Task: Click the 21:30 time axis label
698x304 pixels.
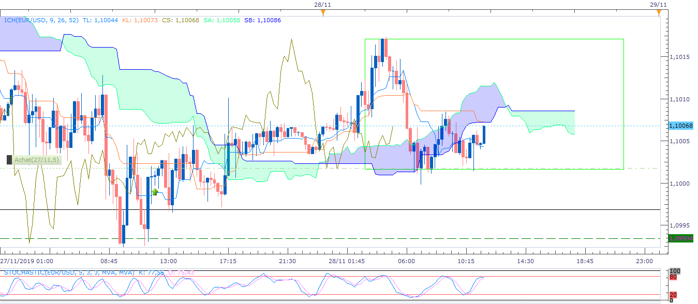Action: (287, 261)
